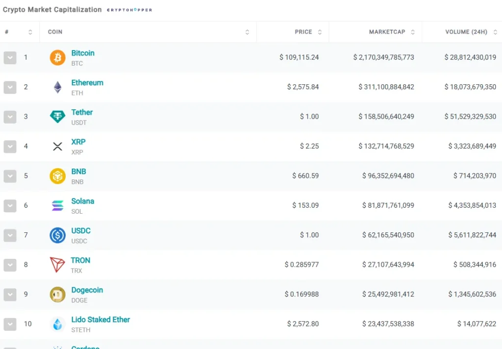Screen dimensions: 502x349
Task: Sort by COIN column header
Action: click(x=55, y=32)
